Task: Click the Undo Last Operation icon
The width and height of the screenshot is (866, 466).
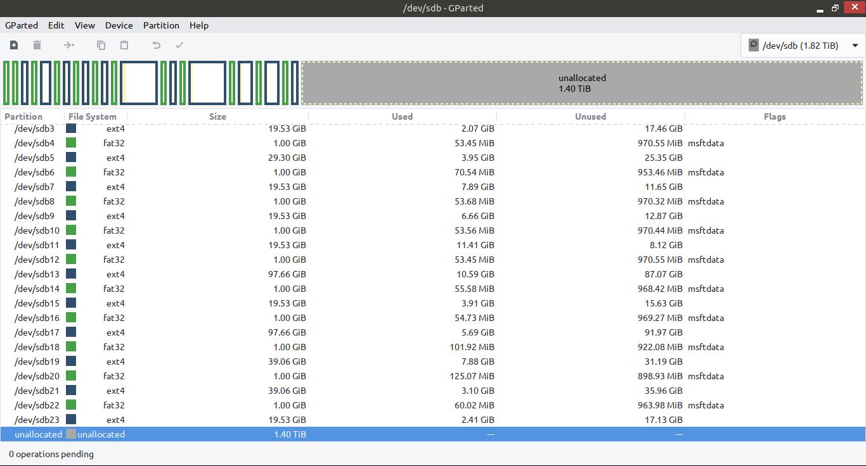Action: (156, 45)
